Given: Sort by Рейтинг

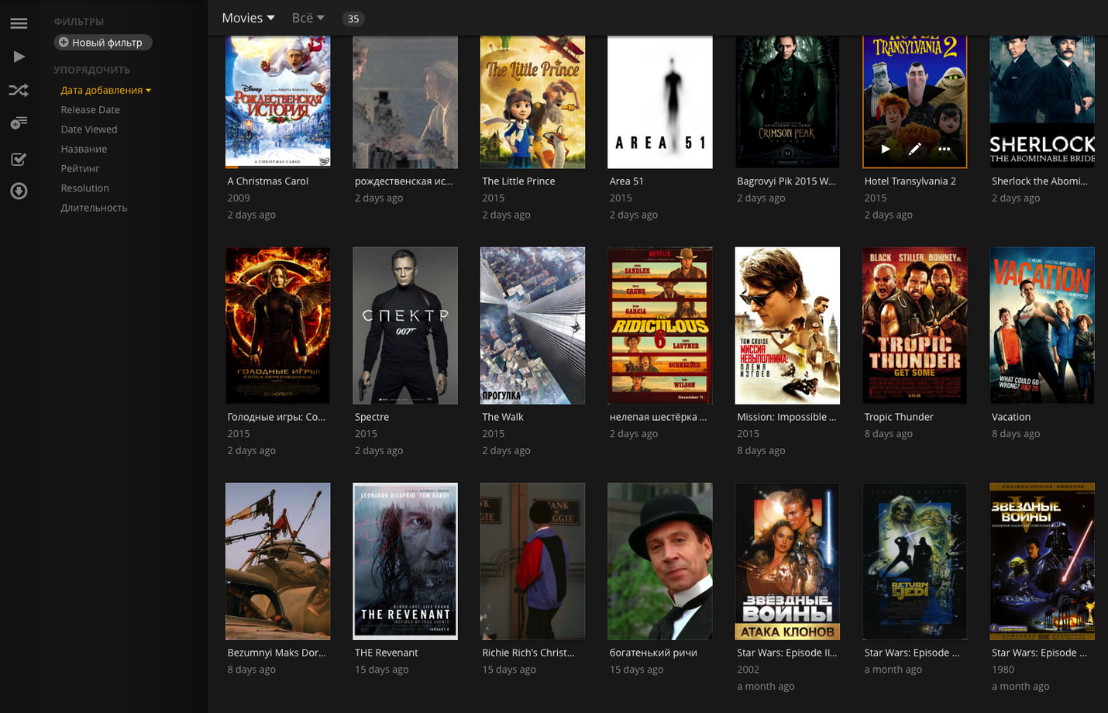Looking at the screenshot, I should 80,168.
